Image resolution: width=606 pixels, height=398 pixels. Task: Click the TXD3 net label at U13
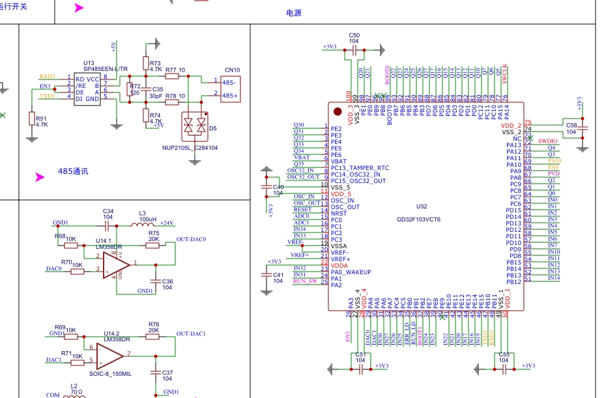[x=47, y=96]
